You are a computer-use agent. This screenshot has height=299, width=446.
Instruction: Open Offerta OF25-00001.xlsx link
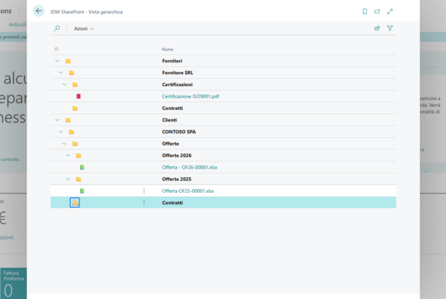(188, 191)
